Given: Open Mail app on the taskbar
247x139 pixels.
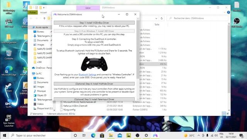Looking at the screenshot, I should point(120,136).
